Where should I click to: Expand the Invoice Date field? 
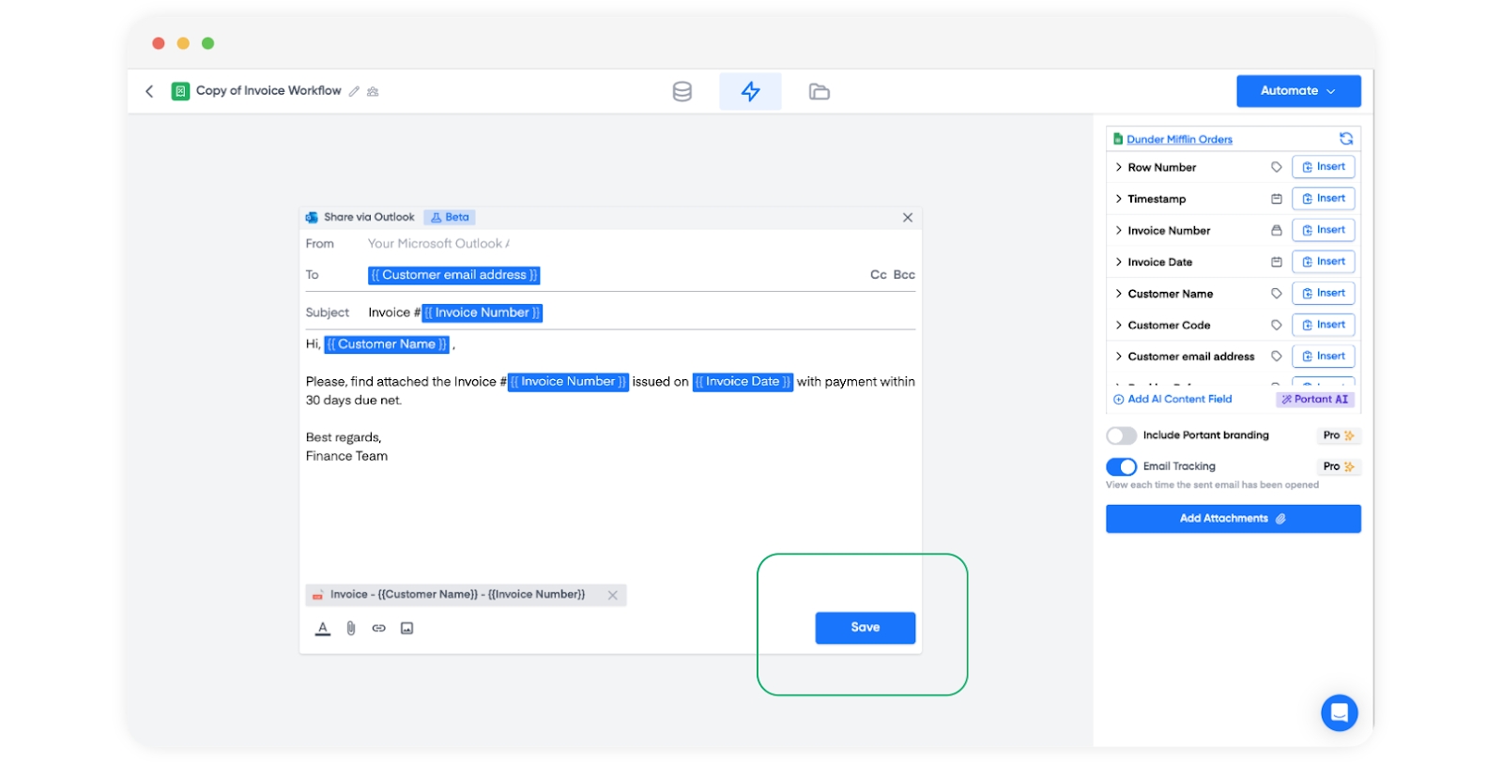coord(1119,263)
